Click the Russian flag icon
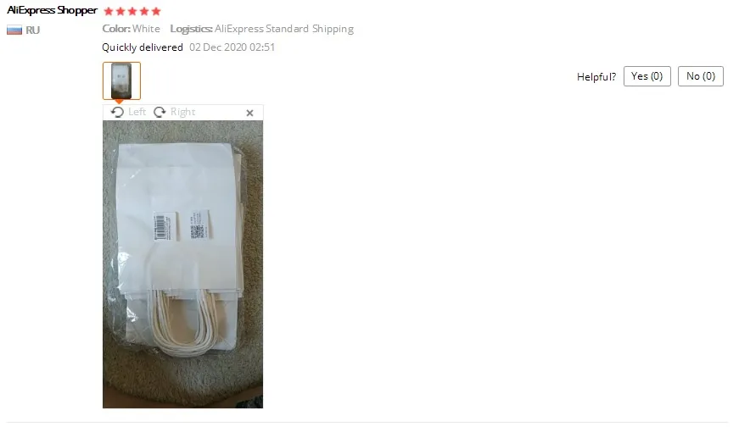739x427 pixels. tap(14, 30)
